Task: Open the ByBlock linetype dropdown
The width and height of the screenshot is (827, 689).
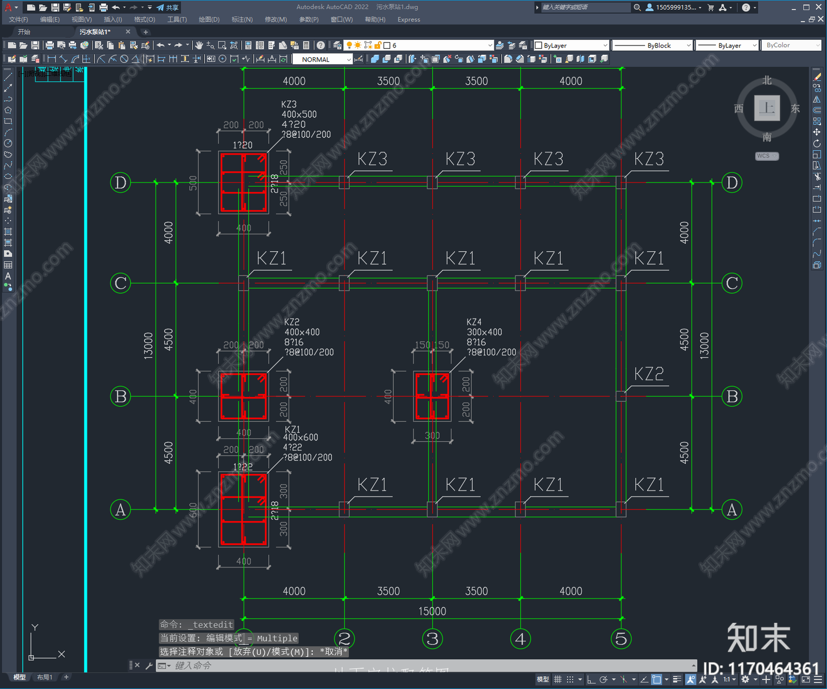Action: (652, 45)
